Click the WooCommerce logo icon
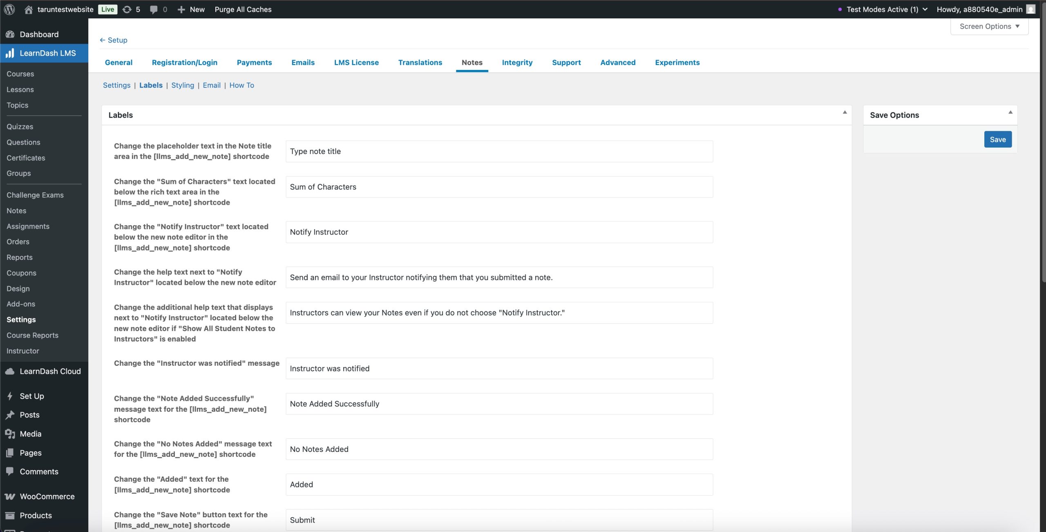The width and height of the screenshot is (1046, 532). [10, 496]
